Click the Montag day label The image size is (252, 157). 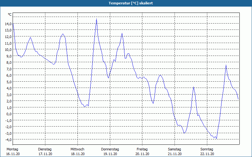tap(12, 149)
